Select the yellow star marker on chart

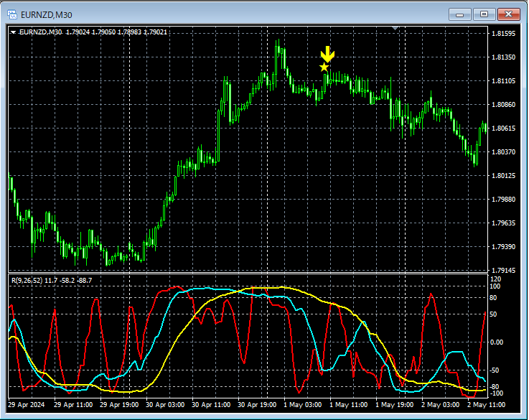point(324,67)
